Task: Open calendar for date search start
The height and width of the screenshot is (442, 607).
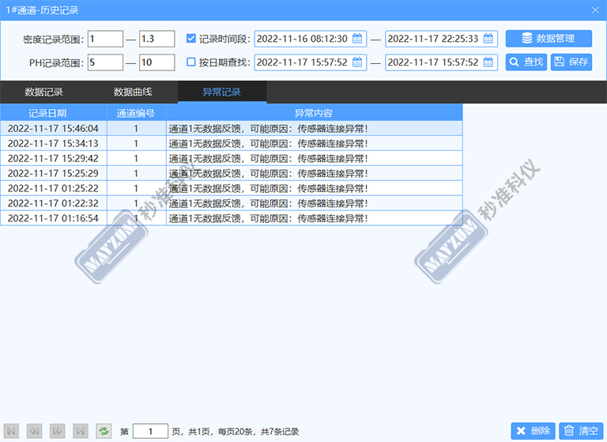Action: (357, 62)
